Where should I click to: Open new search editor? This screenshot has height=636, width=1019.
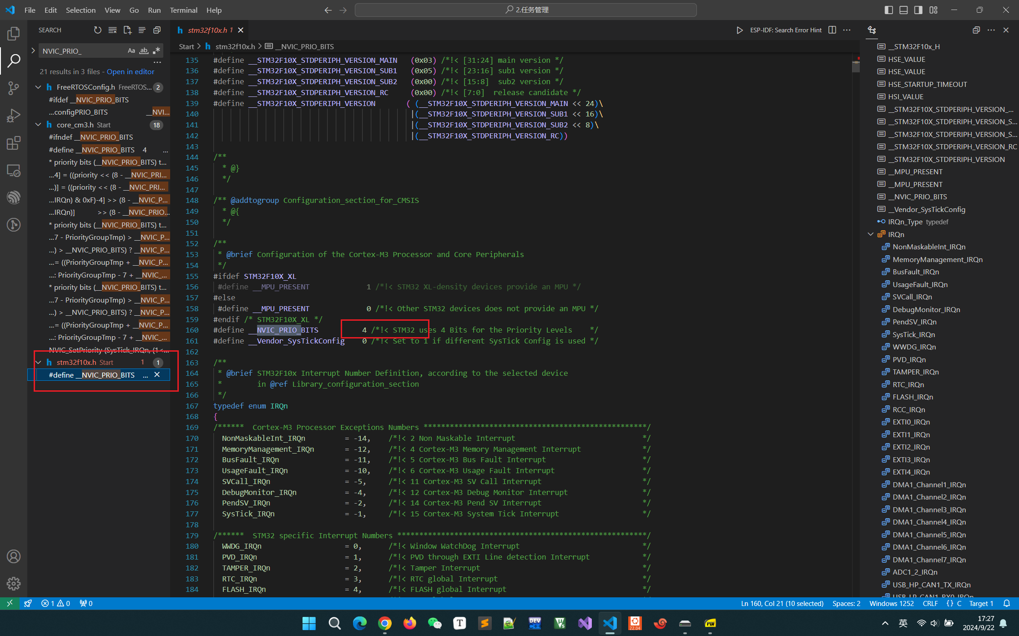(x=127, y=30)
